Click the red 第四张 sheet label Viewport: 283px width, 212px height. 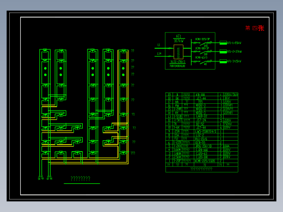click(255, 28)
